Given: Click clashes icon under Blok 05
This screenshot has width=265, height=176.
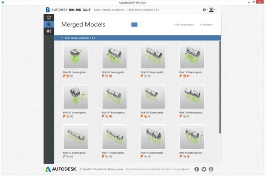Looking at the screenshot, I should [x=68, y=116].
